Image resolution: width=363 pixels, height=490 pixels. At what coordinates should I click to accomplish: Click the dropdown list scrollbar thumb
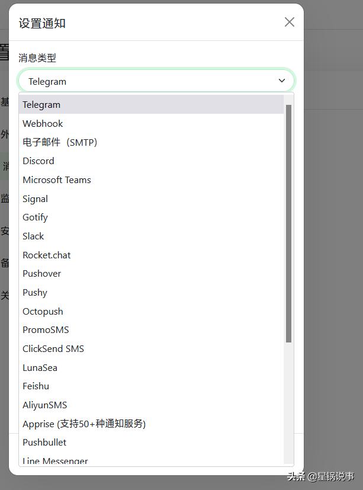coord(288,224)
